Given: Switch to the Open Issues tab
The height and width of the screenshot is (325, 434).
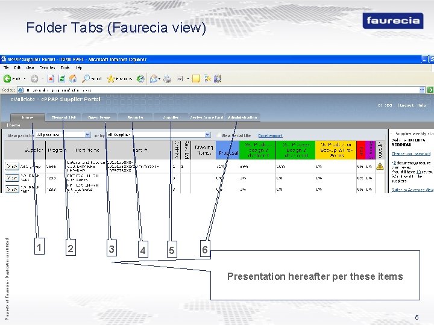Looking at the screenshot, I should pos(99,117).
